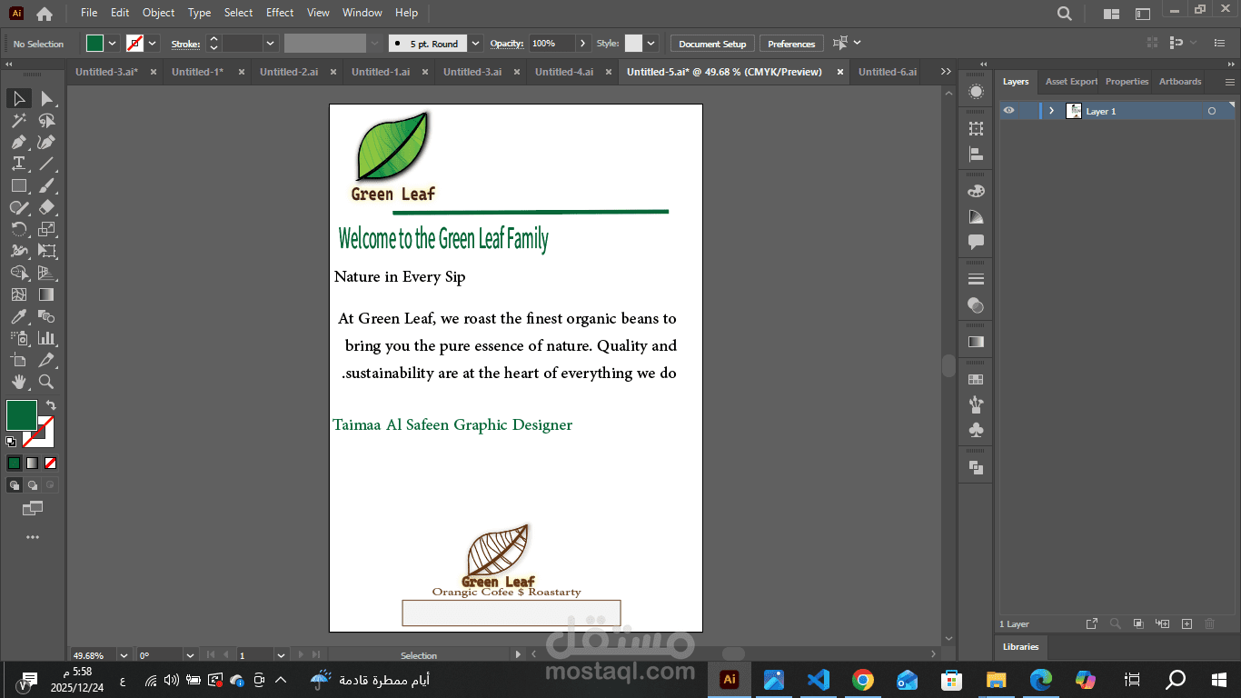Viewport: 1241px width, 698px height.
Task: Select the Eraser tool
Action: (47, 207)
